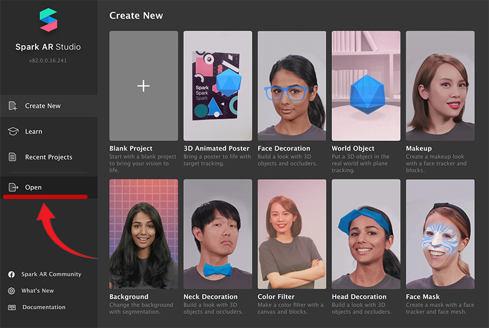Choose Open in the sidebar
489x328 pixels.
(49, 187)
